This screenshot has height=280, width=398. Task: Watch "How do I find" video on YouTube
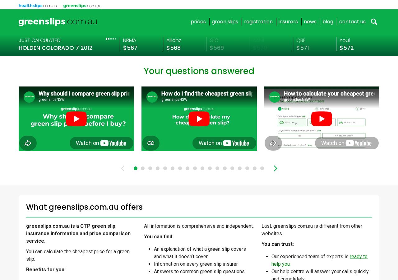click(x=224, y=143)
